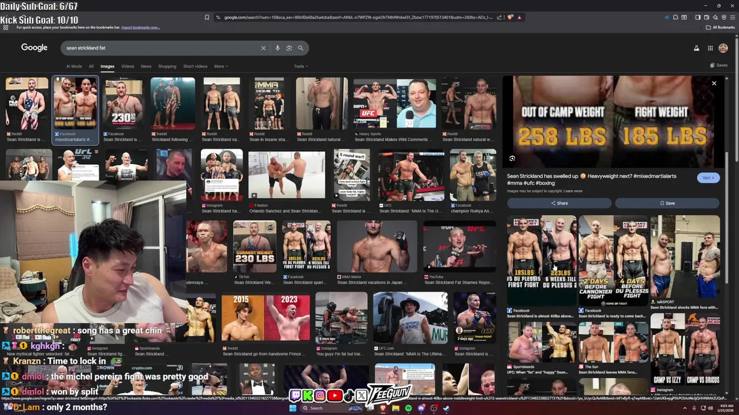Open 185LBS vs 223LBS related image
The width and height of the screenshot is (739, 415).
pyautogui.click(x=542, y=261)
